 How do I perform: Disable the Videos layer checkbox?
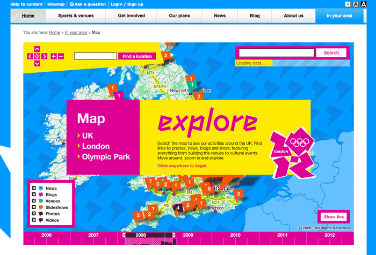click(x=34, y=220)
